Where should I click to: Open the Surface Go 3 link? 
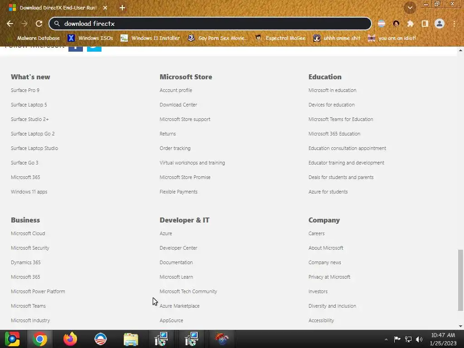pos(24,163)
